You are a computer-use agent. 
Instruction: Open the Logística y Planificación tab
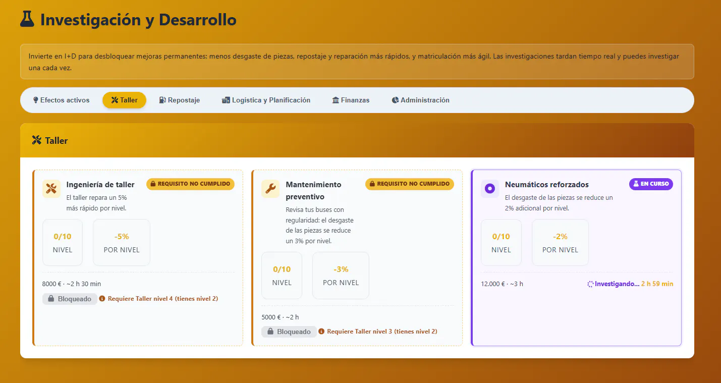click(266, 100)
